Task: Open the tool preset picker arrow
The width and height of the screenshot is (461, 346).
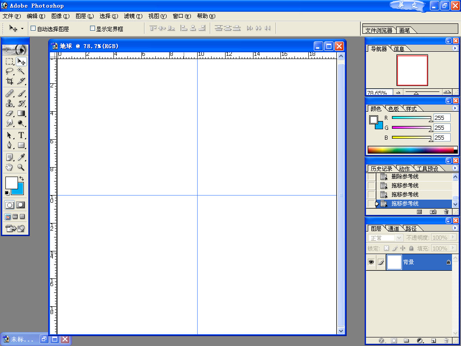Action: pos(22,28)
